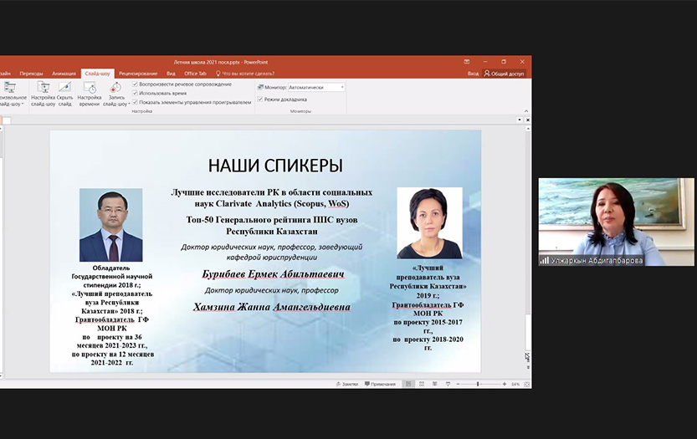The image size is (697, 439).
Task: Start slide show from status bar icon
Action: (448, 384)
